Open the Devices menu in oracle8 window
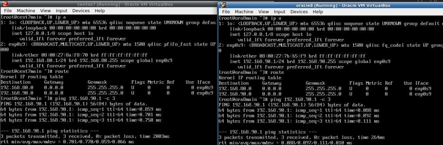The image size is (443, 145). pyautogui.click(x=299, y=12)
